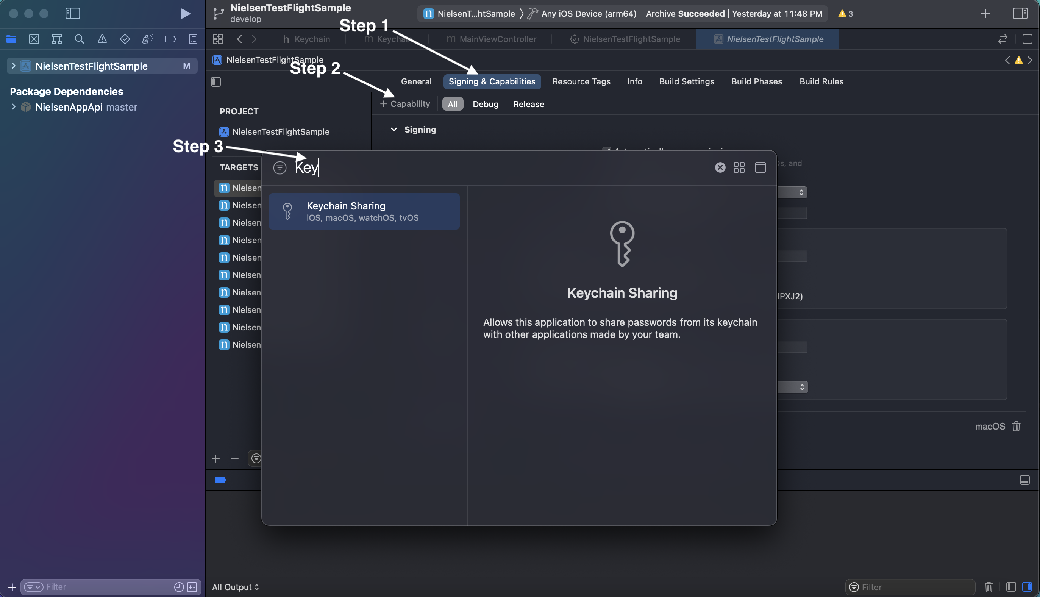Viewport: 1040px width, 597px height.
Task: Clear the capability search text
Action: [720, 167]
